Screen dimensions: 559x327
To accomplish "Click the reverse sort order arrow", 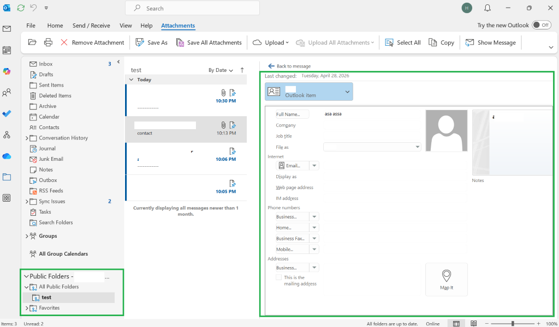I will click(242, 70).
